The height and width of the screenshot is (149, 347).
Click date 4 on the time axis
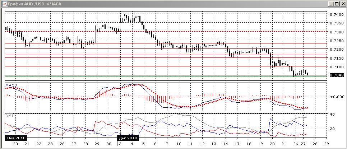point(132,144)
